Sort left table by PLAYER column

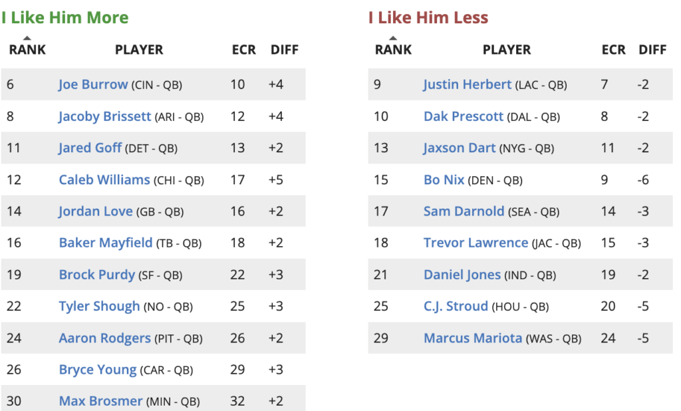tap(139, 50)
